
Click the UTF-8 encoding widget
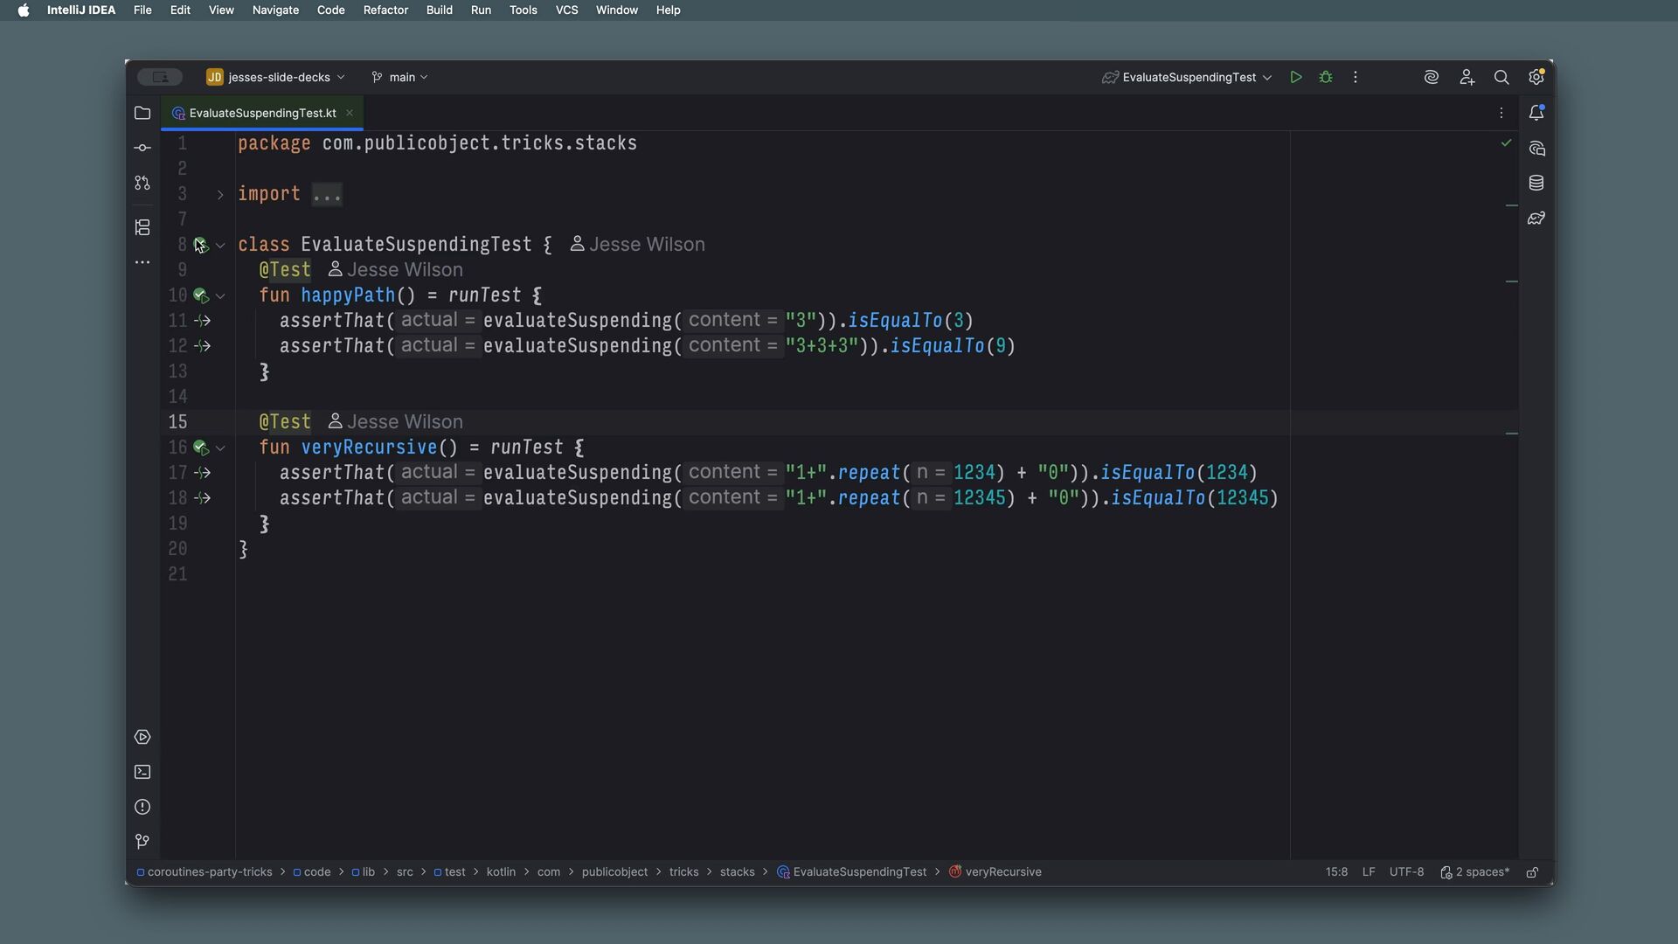click(1406, 872)
